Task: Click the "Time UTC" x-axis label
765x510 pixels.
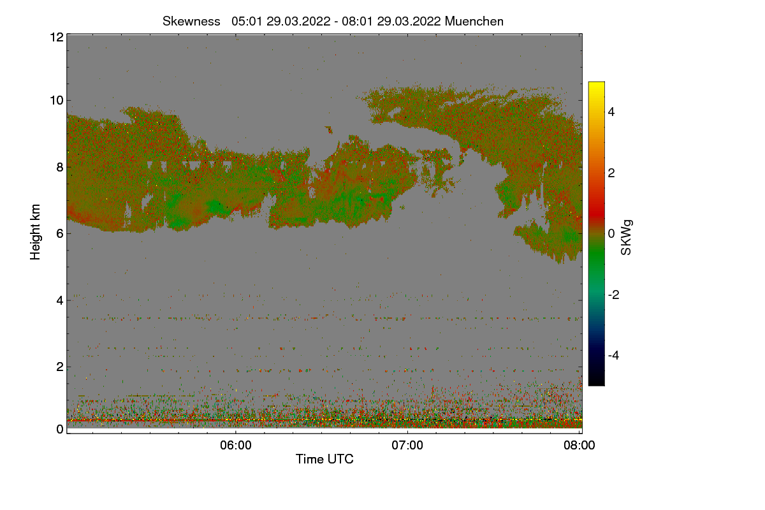Action: point(324,459)
